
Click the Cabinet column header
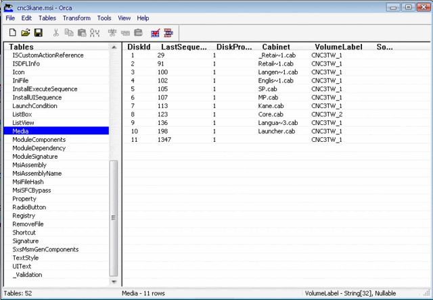click(x=276, y=47)
